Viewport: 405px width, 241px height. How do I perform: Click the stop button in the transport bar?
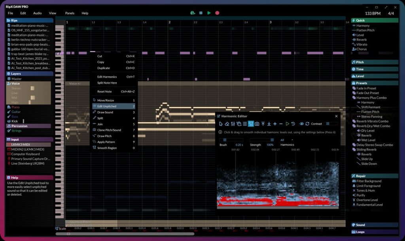(x=201, y=13)
